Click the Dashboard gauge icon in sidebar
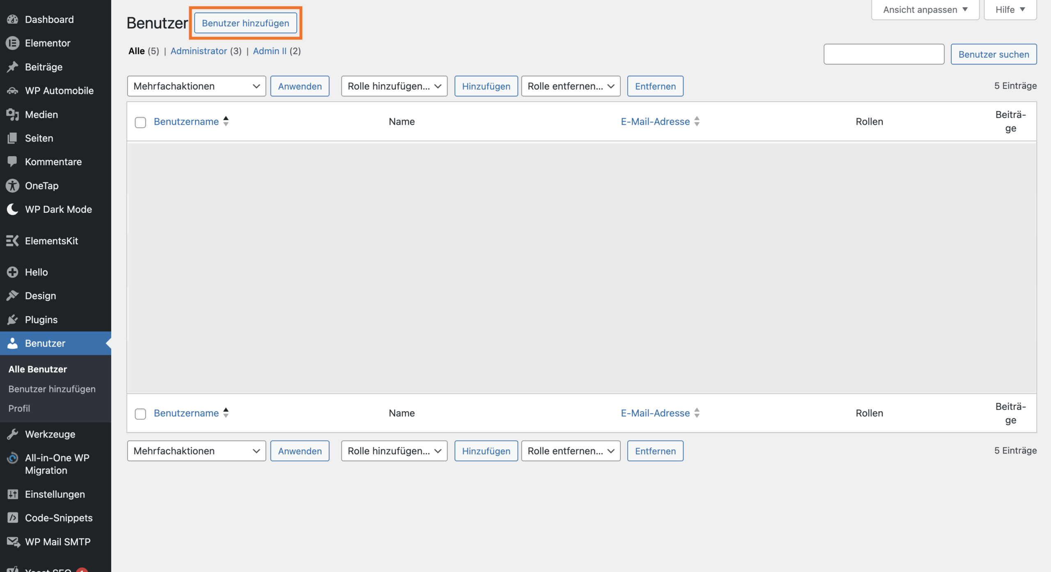The image size is (1051, 572). point(13,19)
